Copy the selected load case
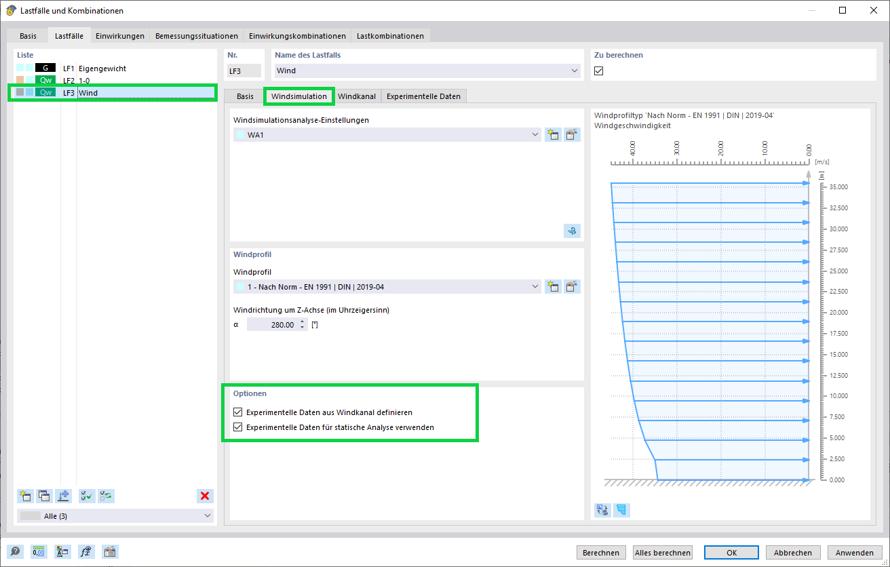This screenshot has width=890, height=567. [x=44, y=496]
